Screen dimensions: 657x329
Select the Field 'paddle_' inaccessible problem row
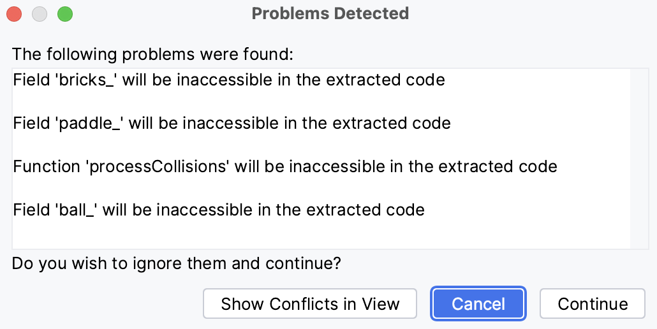tap(232, 123)
